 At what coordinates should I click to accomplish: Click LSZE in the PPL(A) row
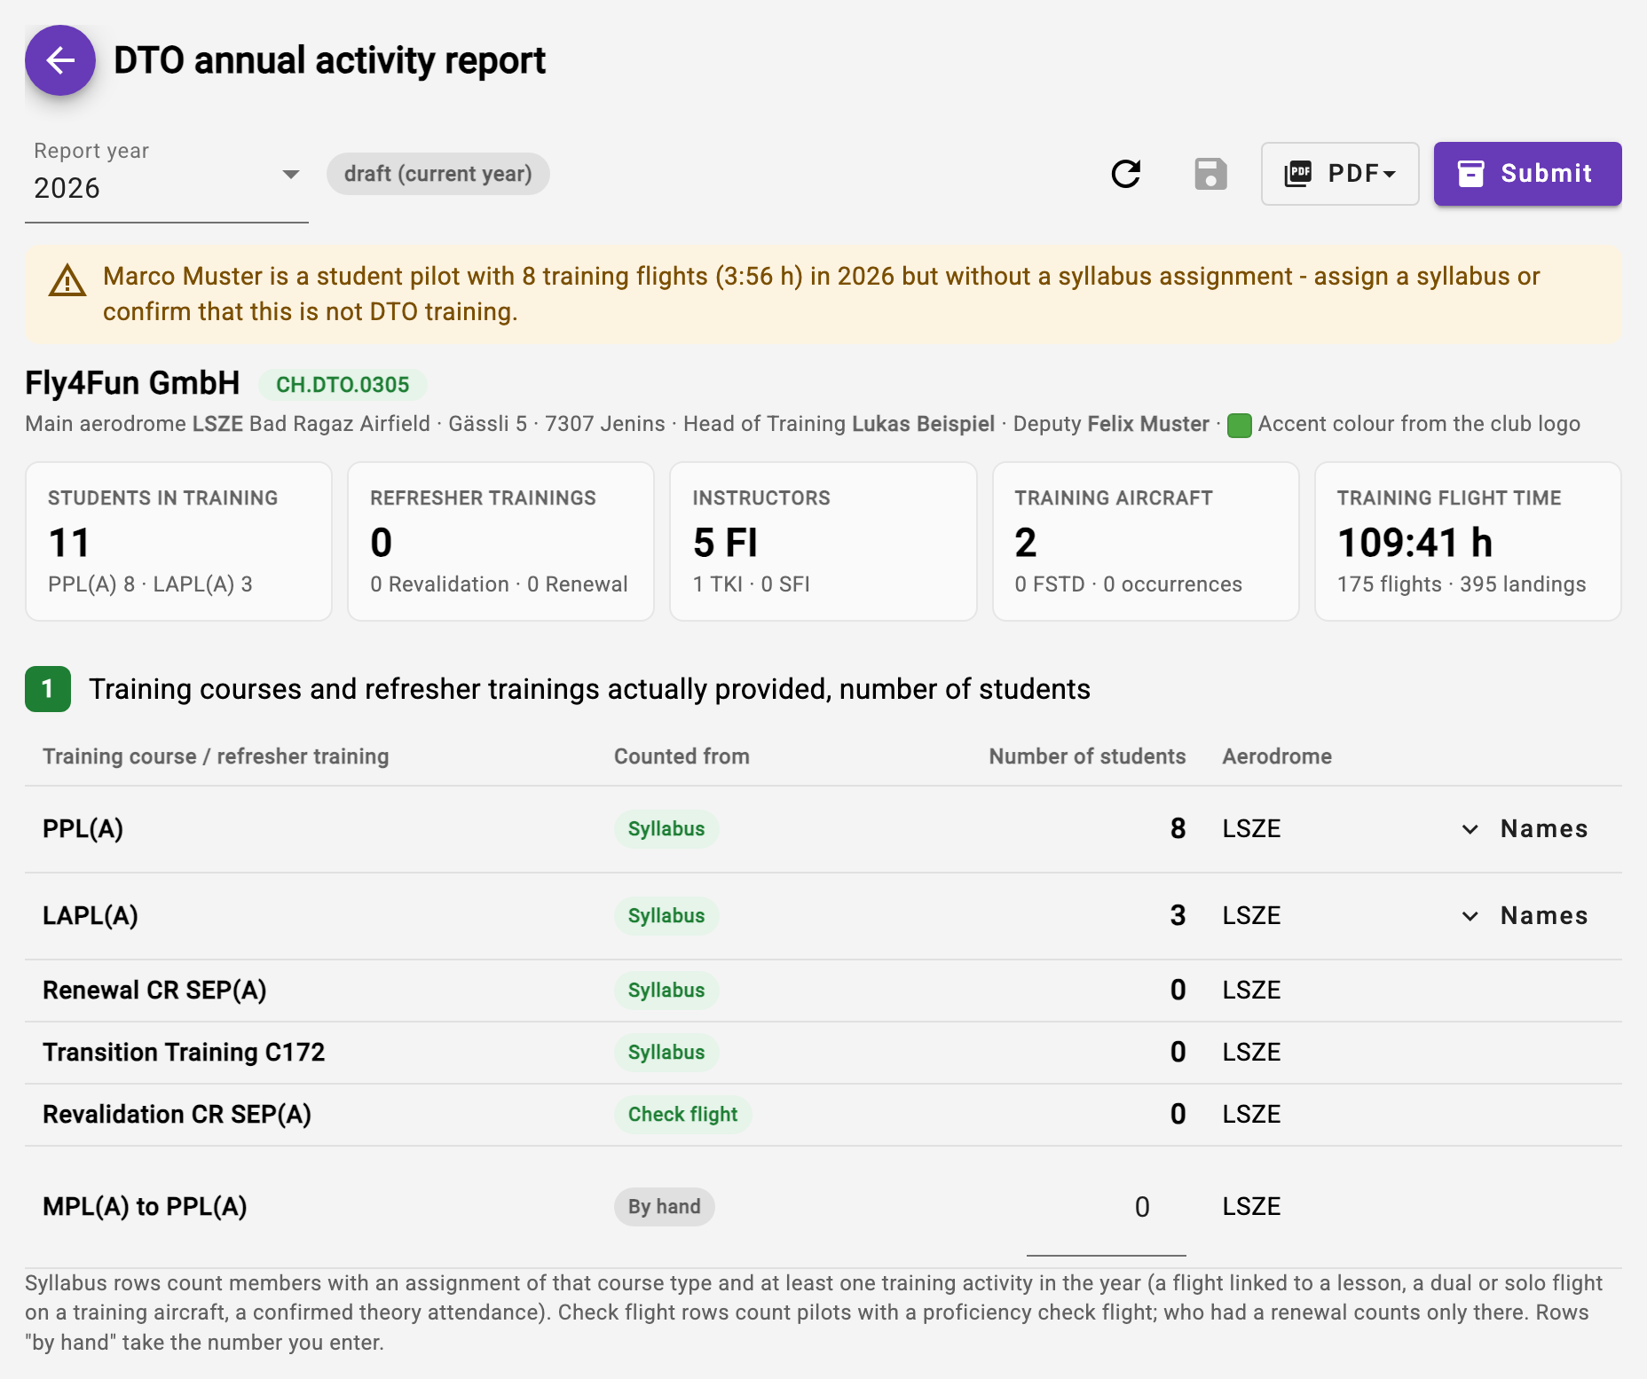[1251, 829]
